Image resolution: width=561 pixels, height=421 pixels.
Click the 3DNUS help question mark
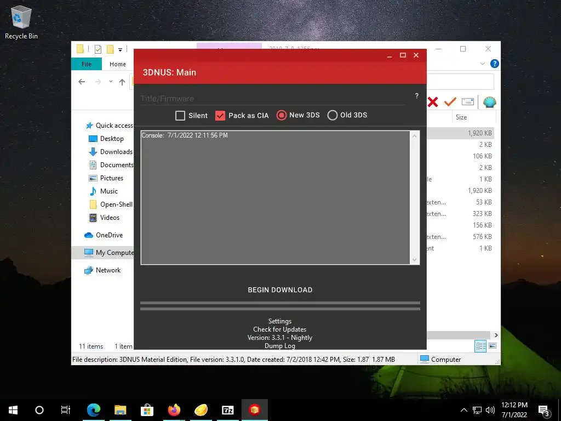pos(416,96)
